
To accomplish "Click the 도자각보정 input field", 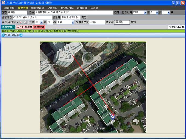I will pos(97,22).
